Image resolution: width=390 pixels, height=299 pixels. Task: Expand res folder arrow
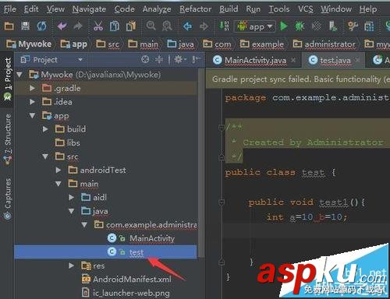tap(71, 266)
